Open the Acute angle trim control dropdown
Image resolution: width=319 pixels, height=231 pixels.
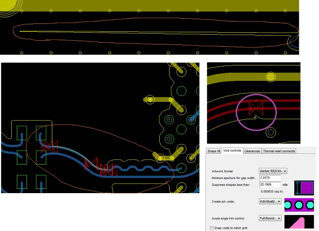tap(270, 218)
